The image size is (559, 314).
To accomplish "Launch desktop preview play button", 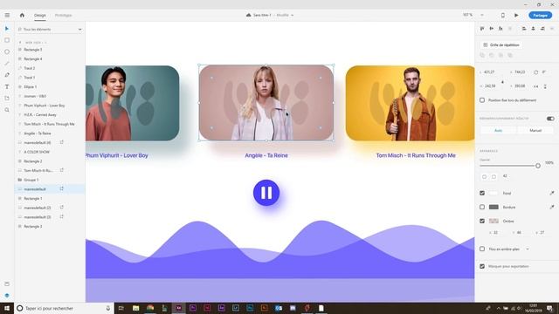I will click(516, 16).
